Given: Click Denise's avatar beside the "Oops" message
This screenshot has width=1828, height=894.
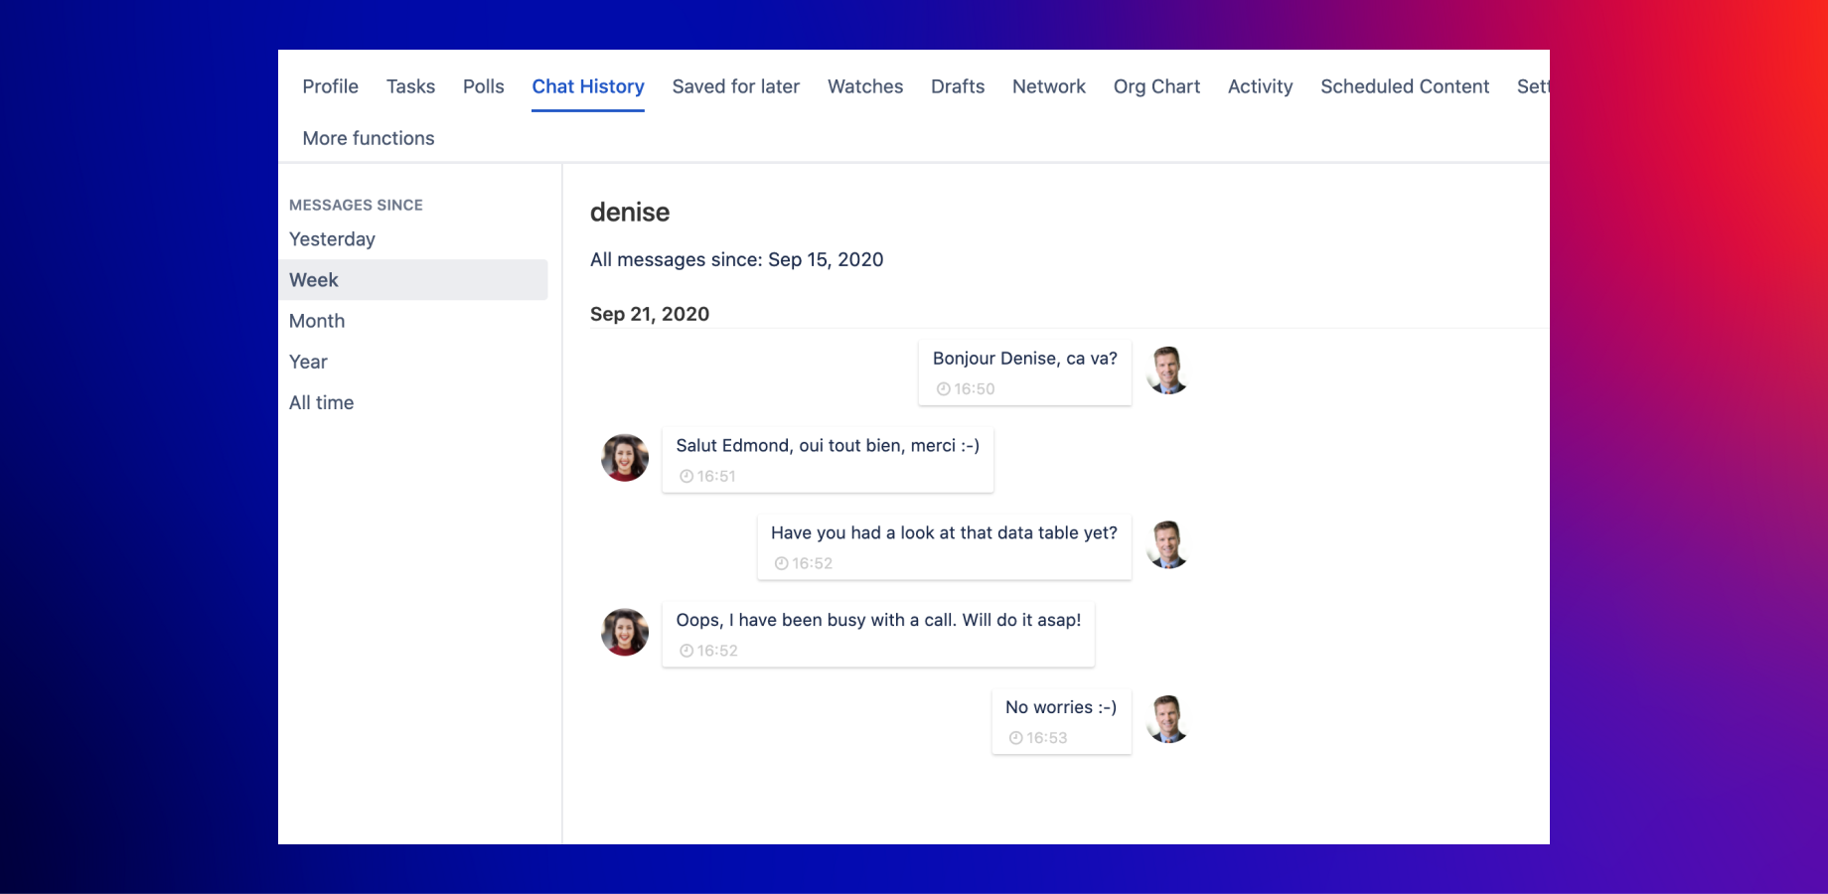Looking at the screenshot, I should (x=624, y=632).
